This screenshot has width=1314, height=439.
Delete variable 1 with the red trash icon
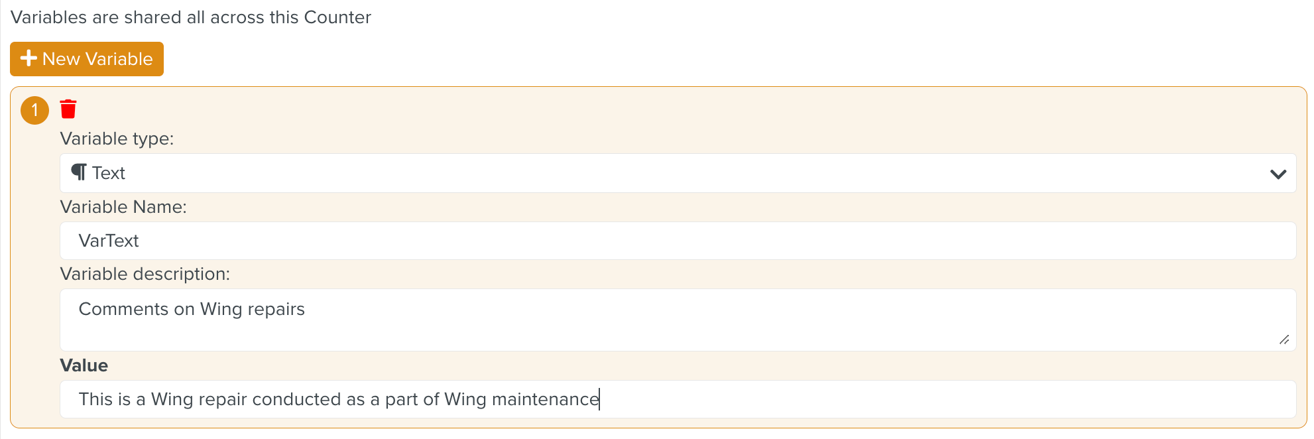(68, 109)
